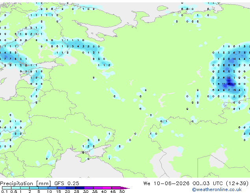Click the '(12+39)' forecast run text
The width and height of the screenshot is (250, 193).
click(x=237, y=184)
